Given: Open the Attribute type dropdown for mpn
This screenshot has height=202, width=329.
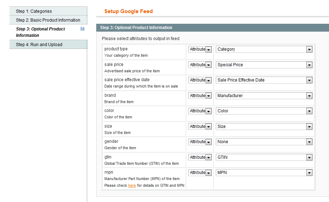Looking at the screenshot, I should 200,173.
